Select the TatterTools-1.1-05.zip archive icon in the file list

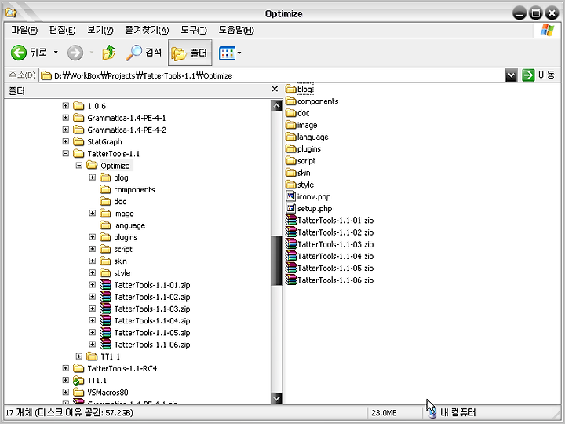pos(291,268)
